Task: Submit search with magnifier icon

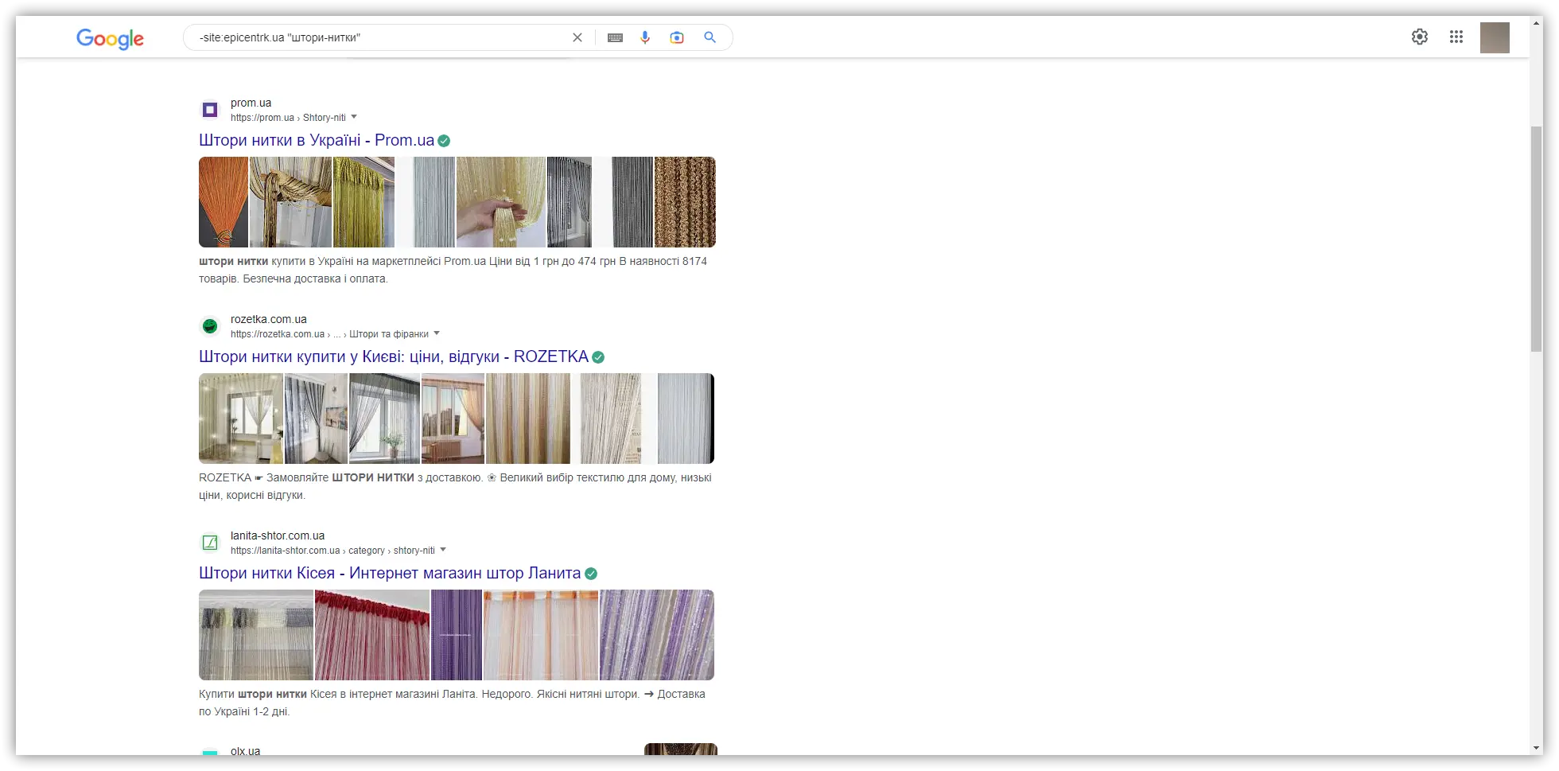Action: pos(710,37)
